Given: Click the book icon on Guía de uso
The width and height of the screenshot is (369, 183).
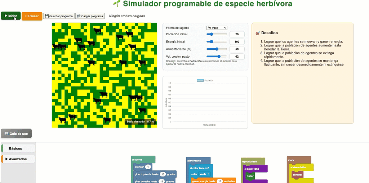Looking at the screenshot, I should tap(6, 133).
